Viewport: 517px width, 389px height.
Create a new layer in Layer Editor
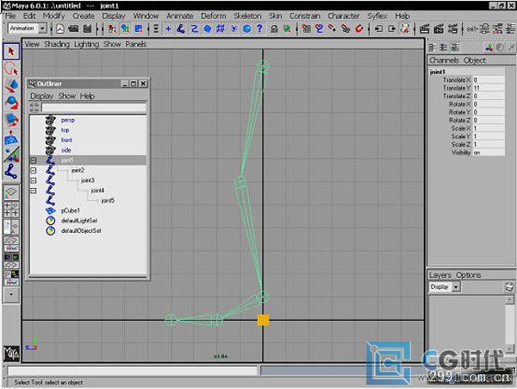509,286
